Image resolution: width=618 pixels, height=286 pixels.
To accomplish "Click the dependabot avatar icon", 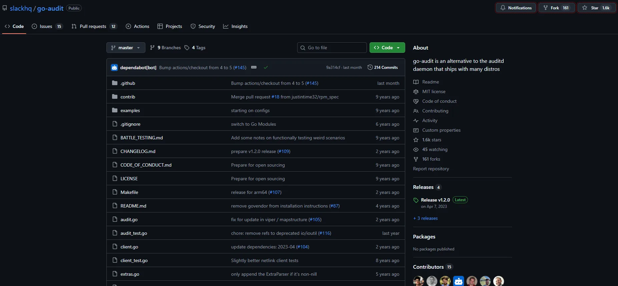I will click(x=114, y=68).
